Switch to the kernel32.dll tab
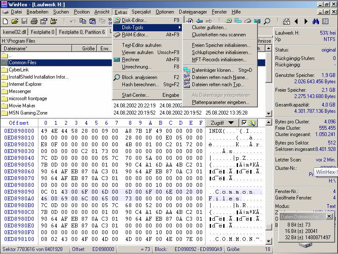 [14, 32]
